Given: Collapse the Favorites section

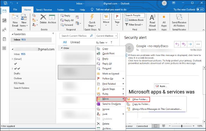Looking at the screenshot, I should pos(12,34).
